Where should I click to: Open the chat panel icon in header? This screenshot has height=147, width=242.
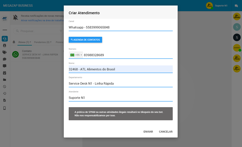[x=236, y=6]
